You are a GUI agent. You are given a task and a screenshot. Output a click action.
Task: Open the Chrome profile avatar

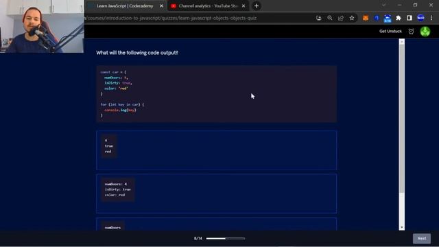(x=420, y=19)
